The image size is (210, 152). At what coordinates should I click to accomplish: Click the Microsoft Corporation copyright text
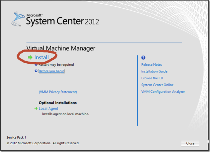click(43, 143)
